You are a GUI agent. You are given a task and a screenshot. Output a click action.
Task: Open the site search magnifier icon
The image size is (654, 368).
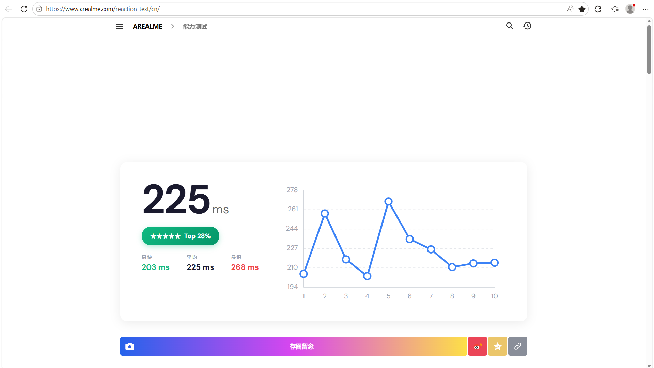510,26
